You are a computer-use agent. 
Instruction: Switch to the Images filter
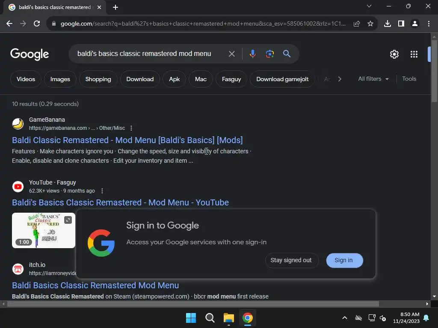coord(60,79)
